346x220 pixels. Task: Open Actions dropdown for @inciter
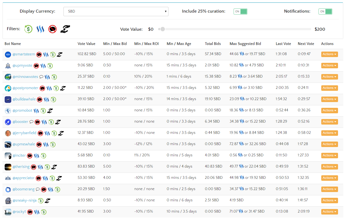click(x=330, y=156)
